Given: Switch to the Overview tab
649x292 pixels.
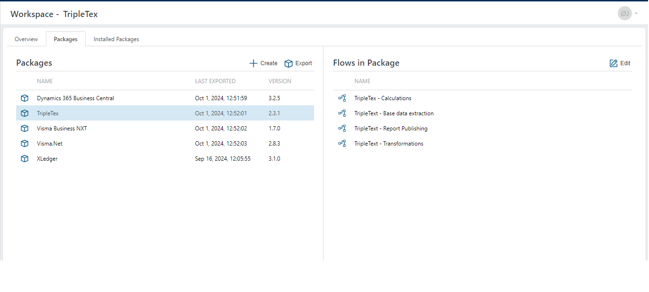Looking at the screenshot, I should [x=26, y=39].
